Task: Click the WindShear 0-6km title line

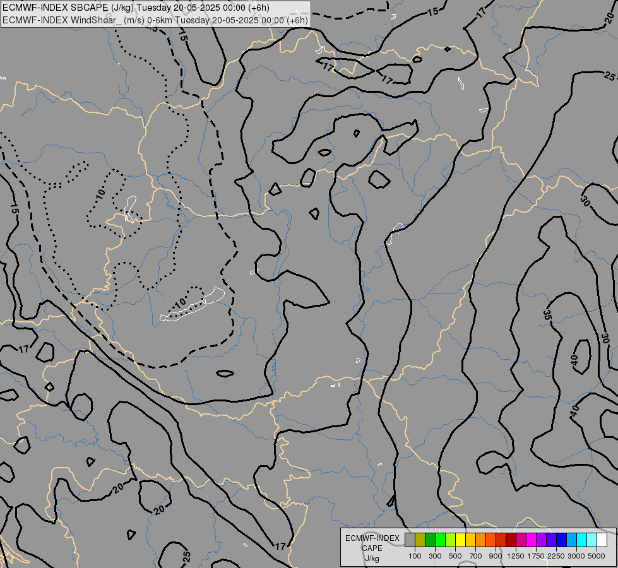Action: pyautogui.click(x=155, y=20)
